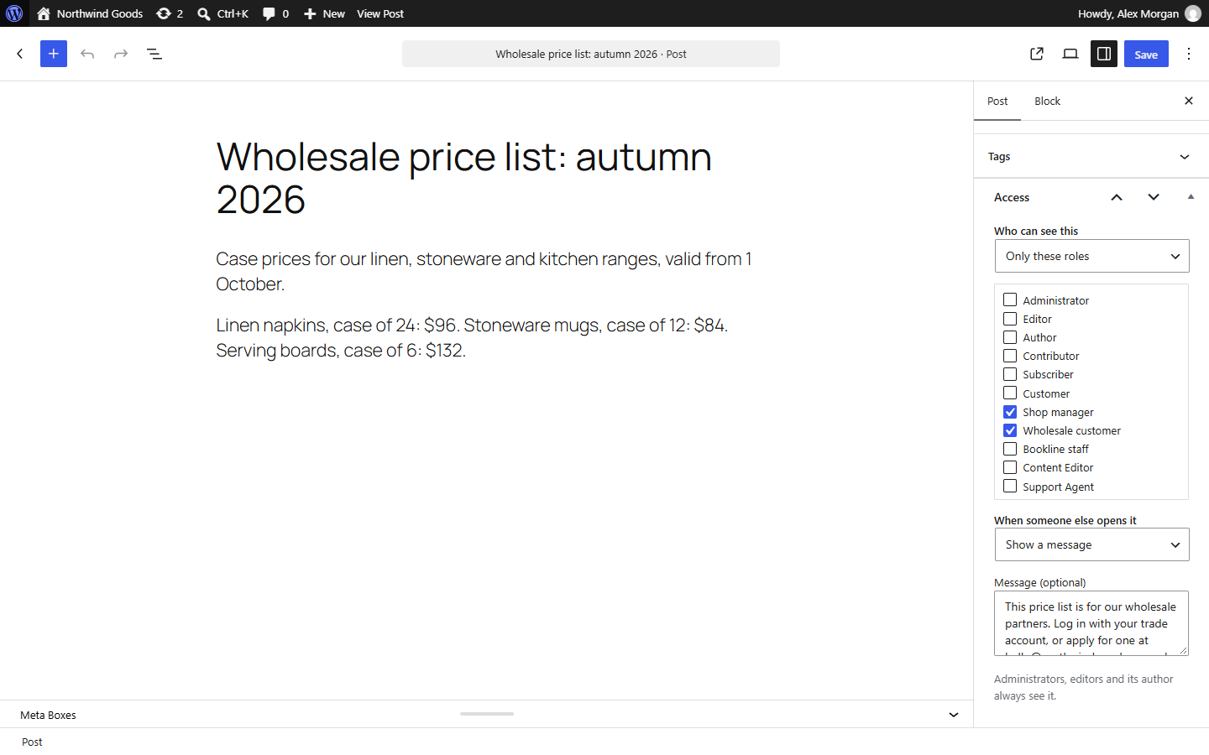1209x755 pixels.
Task: Collapse the Access meta box panel
Action: [x=1191, y=197]
